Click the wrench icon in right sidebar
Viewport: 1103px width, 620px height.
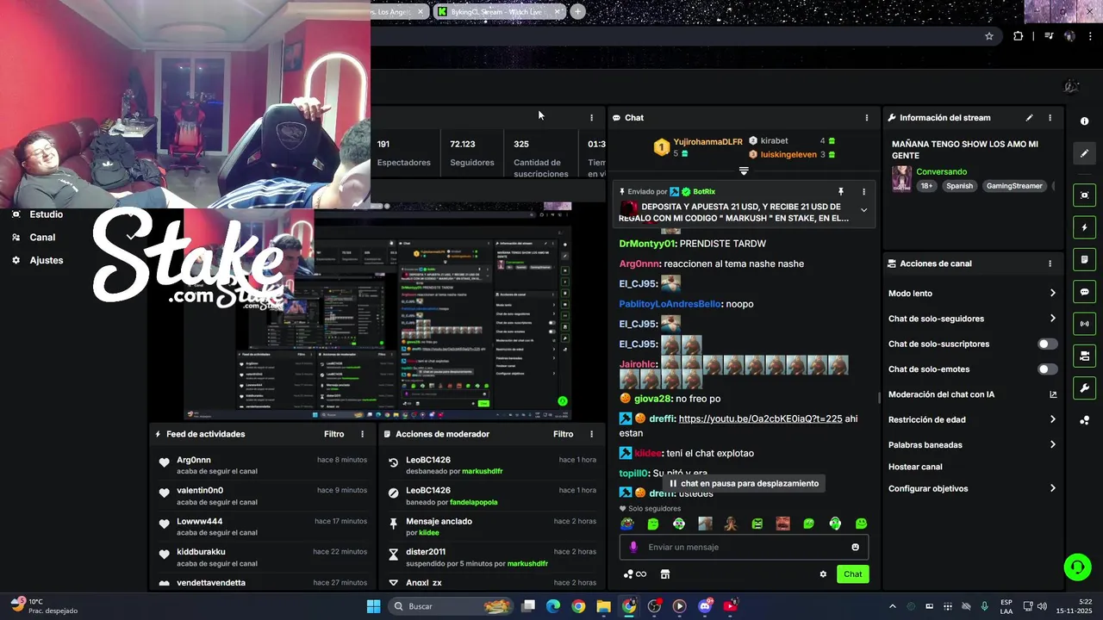pyautogui.click(x=1084, y=387)
